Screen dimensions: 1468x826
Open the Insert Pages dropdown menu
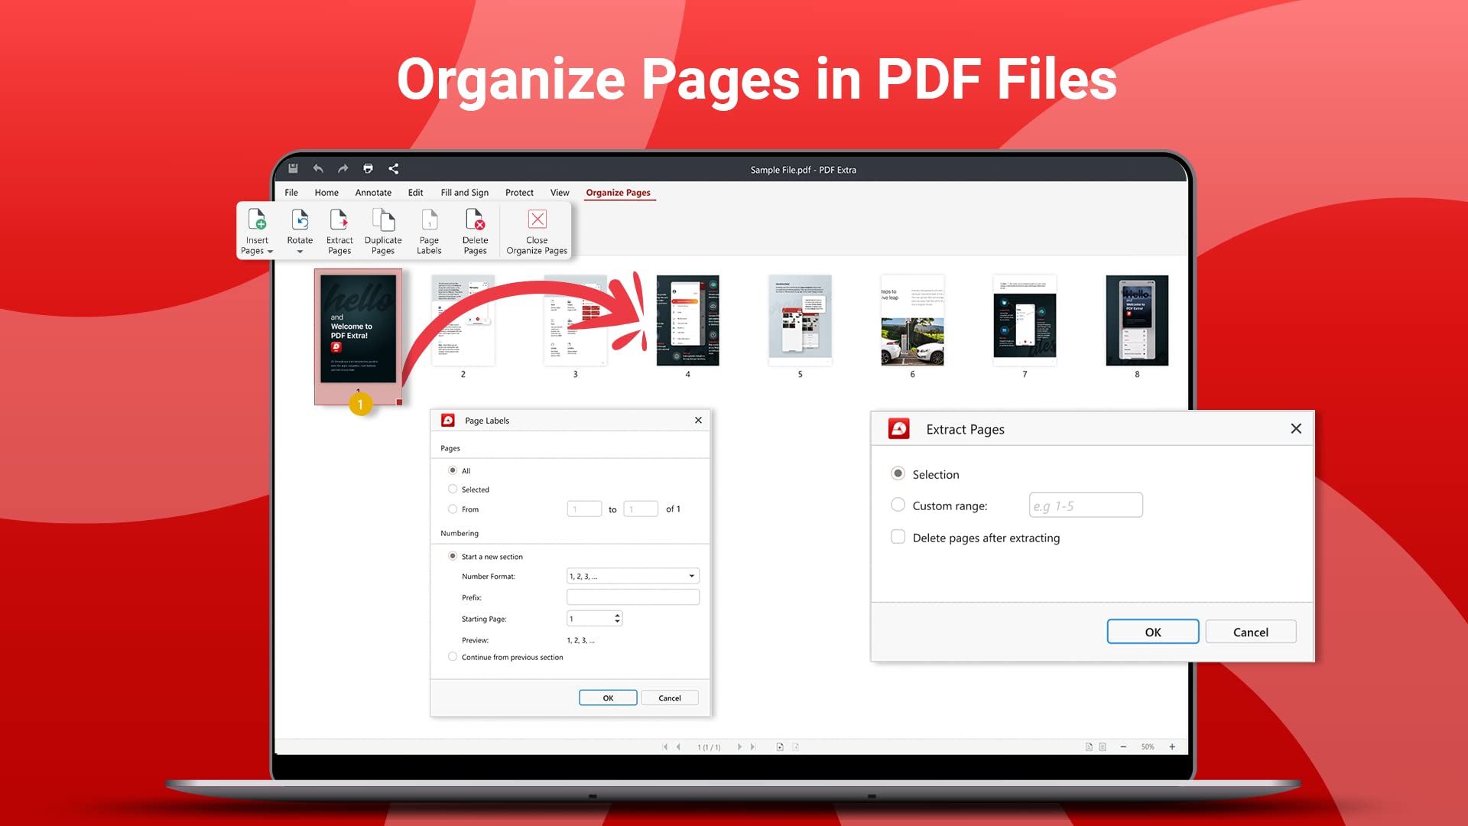[x=269, y=250]
